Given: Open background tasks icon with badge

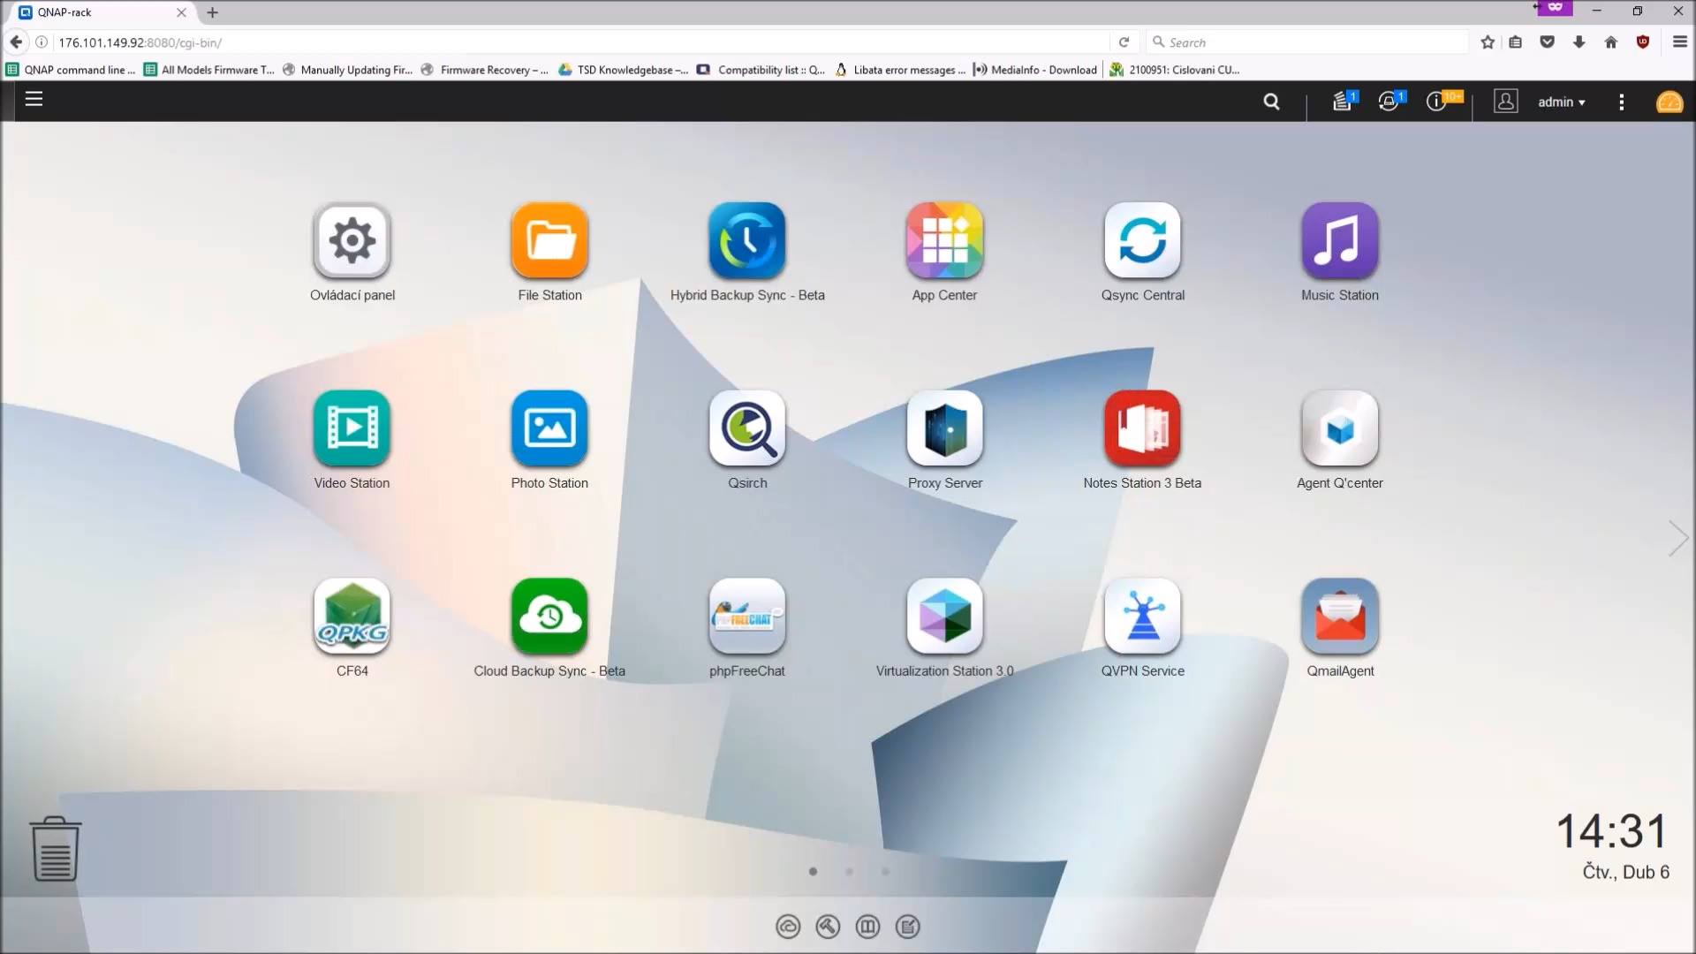Looking at the screenshot, I should click(x=1344, y=101).
